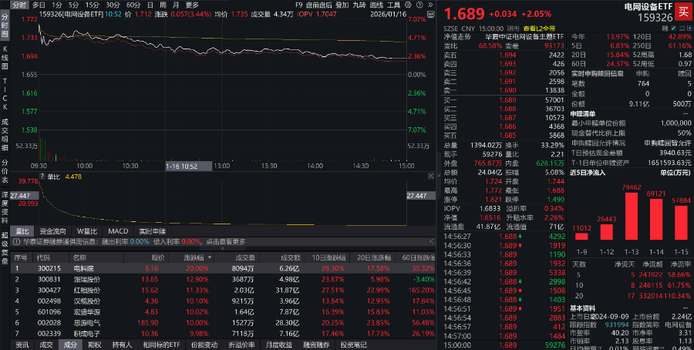Select the 5分 five-minute period
Screen dimensions: 694x350
73,5
